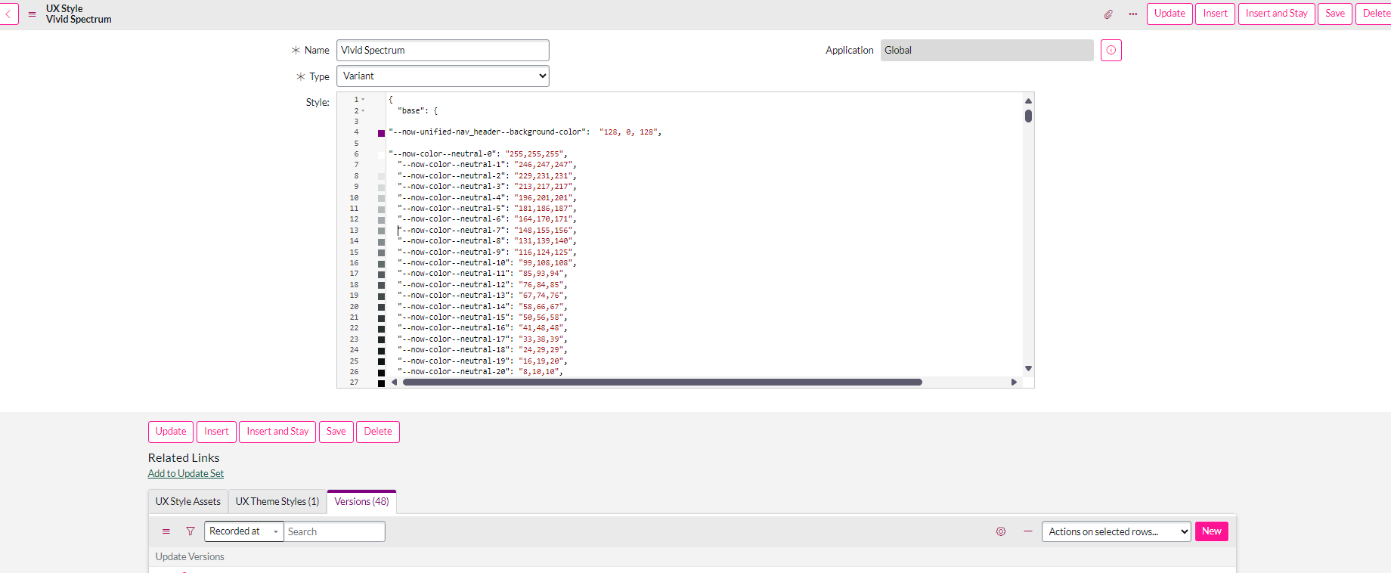
Task: Switch to the UX Theme Styles tab
Action: [x=277, y=501]
